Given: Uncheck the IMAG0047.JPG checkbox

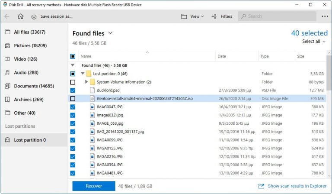Looking at the screenshot, I should click(x=73, y=107).
